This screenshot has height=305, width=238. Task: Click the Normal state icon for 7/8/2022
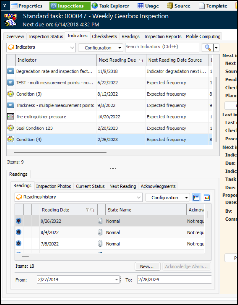point(101,244)
